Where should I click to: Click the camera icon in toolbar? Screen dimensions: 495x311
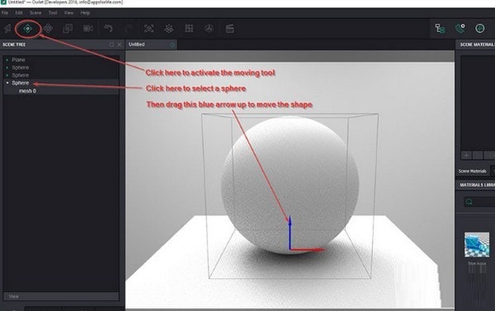(87, 29)
